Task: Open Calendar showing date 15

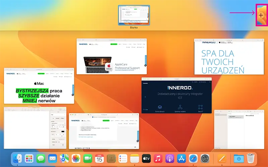Action: pos(99,158)
